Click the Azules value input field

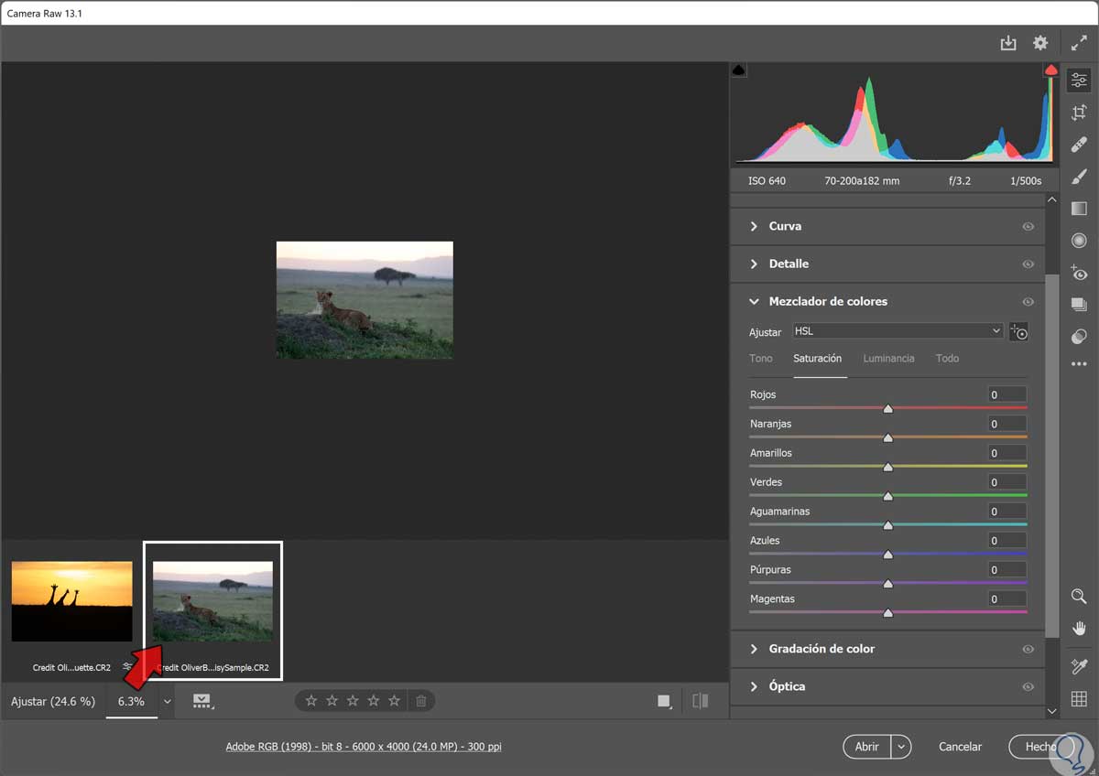[1007, 541]
